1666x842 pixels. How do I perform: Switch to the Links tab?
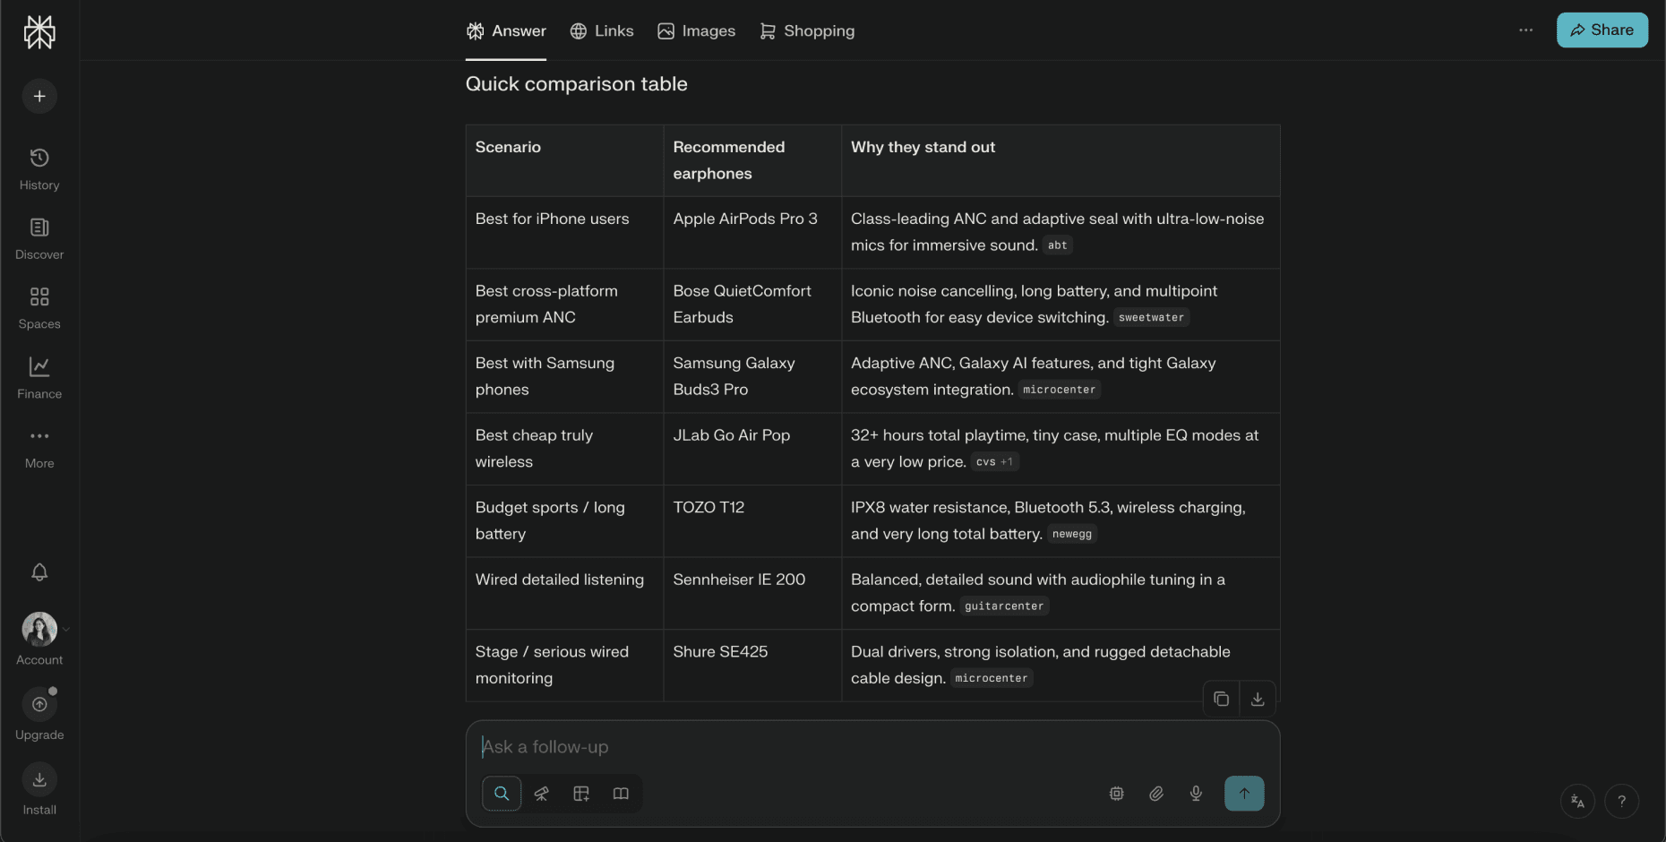[602, 31]
